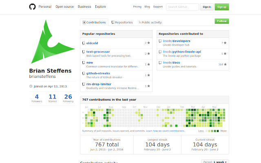Screen dimensions: 261x163
Task: Click the star icon for linode/python-linode-api
Action: point(225,53)
